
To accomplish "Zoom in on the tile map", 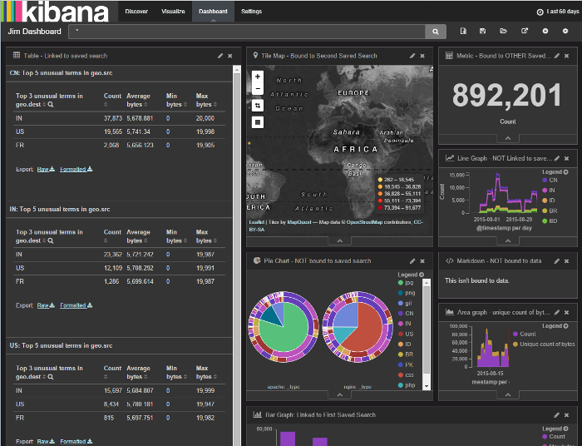I will [x=258, y=77].
